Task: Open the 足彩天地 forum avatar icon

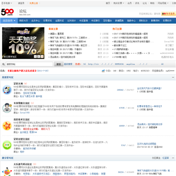Action: point(7,90)
